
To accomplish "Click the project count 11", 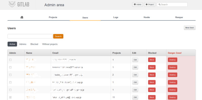I will 114,97.
